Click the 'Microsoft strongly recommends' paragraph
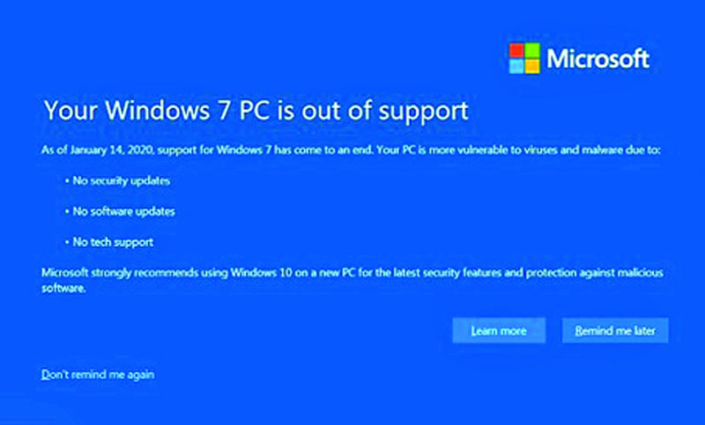 click(352, 281)
